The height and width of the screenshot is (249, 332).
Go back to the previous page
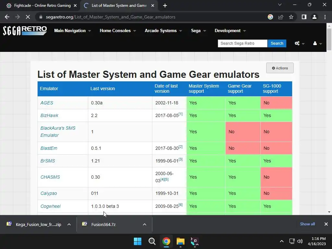(7, 17)
